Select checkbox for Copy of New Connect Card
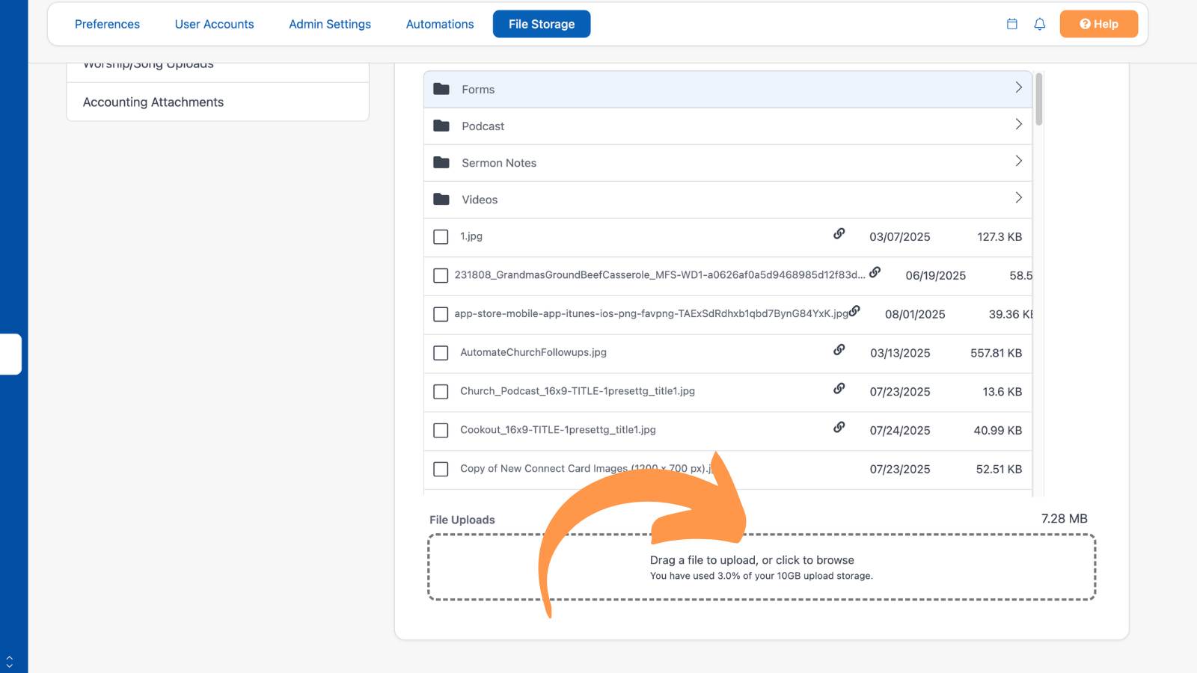Image resolution: width=1197 pixels, height=673 pixels. pos(441,470)
